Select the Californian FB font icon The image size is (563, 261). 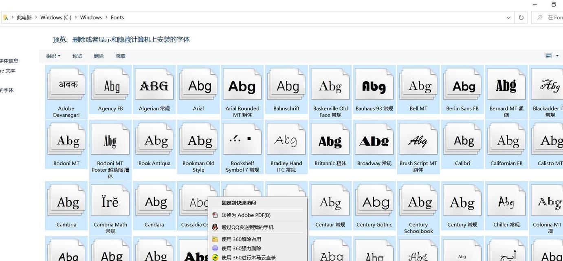(506, 139)
